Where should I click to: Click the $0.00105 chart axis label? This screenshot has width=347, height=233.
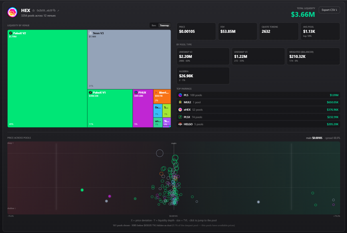pos(173,216)
